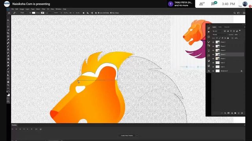Open arrow beside Create Video Timeline
The width and height of the screenshot is (252, 141).
point(137,136)
